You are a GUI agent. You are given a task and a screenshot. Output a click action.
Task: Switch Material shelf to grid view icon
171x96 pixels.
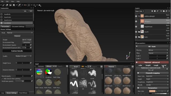(x=133, y=66)
